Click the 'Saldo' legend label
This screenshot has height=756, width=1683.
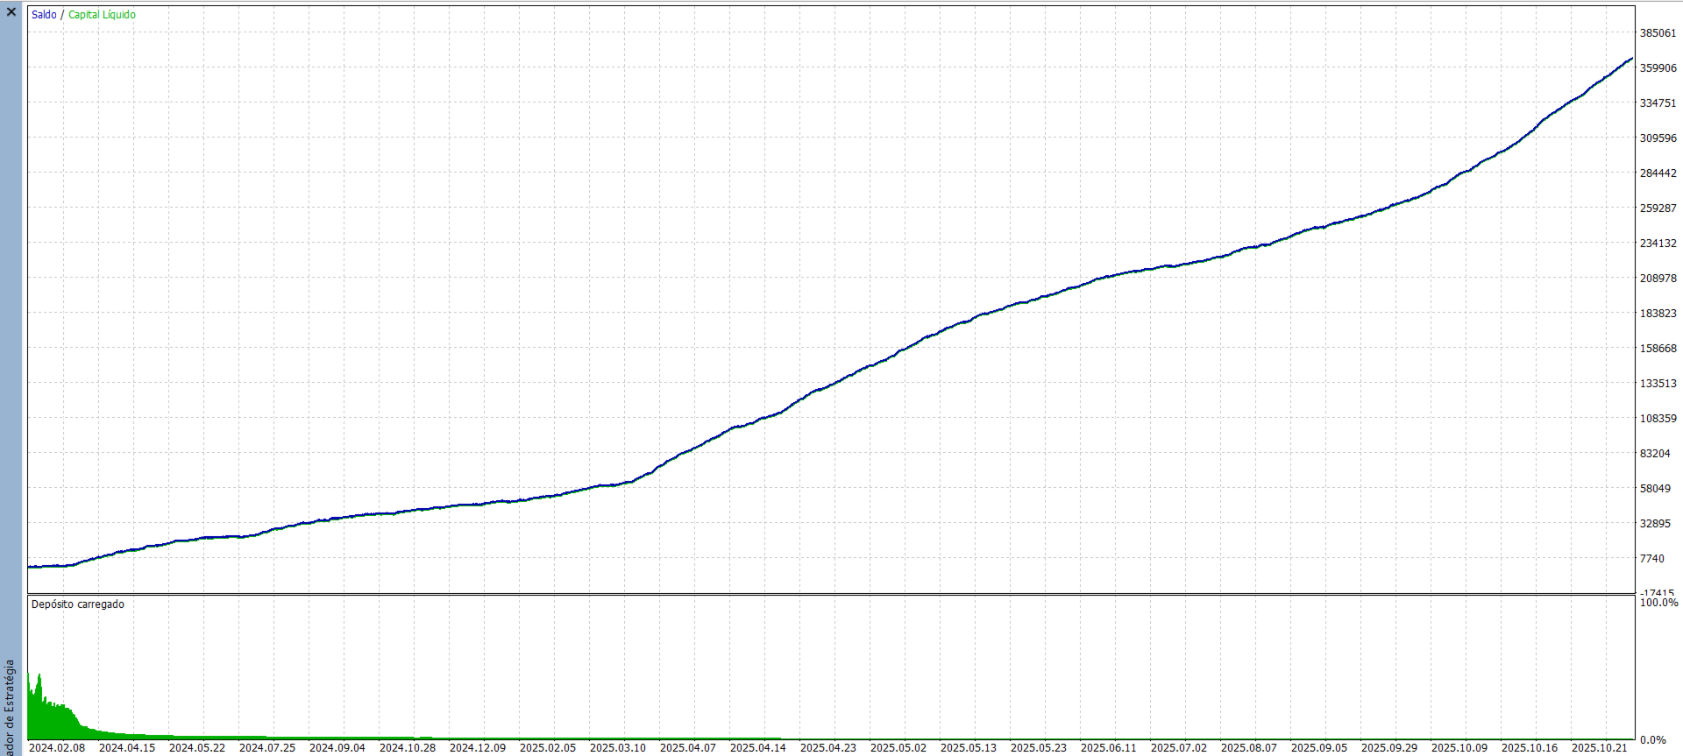44,15
